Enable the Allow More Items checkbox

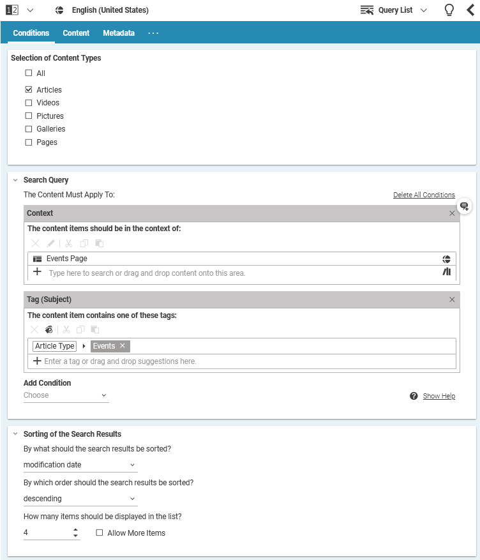(x=99, y=533)
